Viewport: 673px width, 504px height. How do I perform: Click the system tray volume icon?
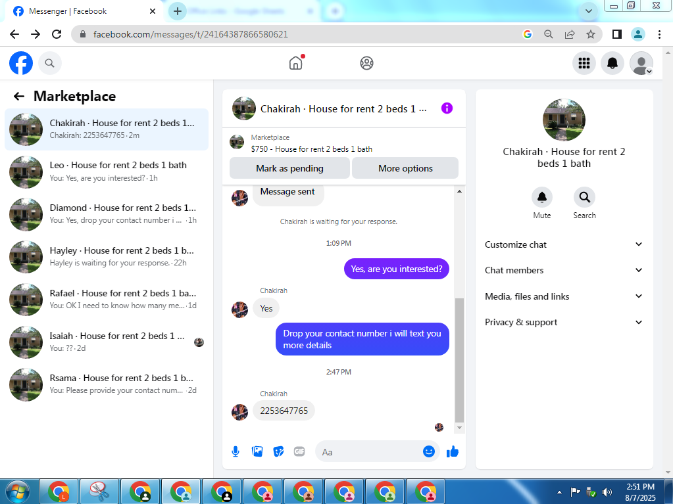[x=607, y=492]
